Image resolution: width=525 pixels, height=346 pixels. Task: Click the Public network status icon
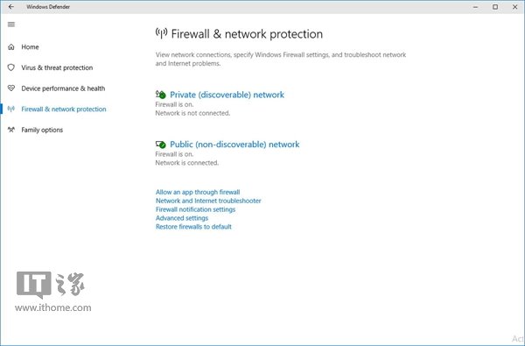[x=161, y=145]
